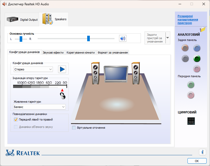Click the Задати пристрій за умовчанням button
This screenshot has width=210, height=166.
click(155, 38)
